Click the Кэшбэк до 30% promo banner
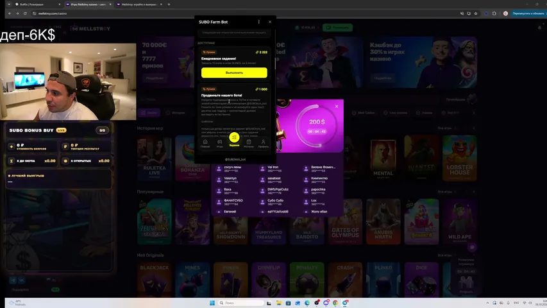This screenshot has width=547, height=308. coord(421,62)
